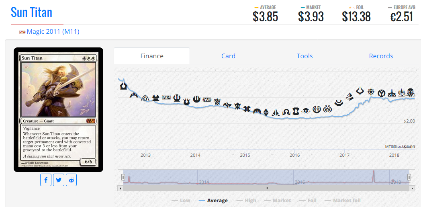This screenshot has height=207, width=421.
Task: Toggle the Market foil series in legend
Action: point(343,200)
